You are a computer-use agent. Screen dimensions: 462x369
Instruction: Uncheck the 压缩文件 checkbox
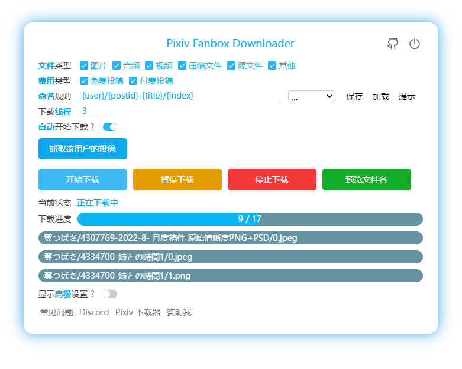pos(182,66)
